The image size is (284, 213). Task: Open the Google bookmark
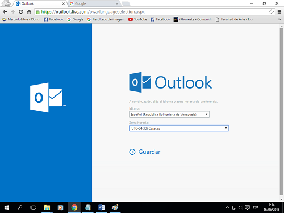[x=76, y=19]
